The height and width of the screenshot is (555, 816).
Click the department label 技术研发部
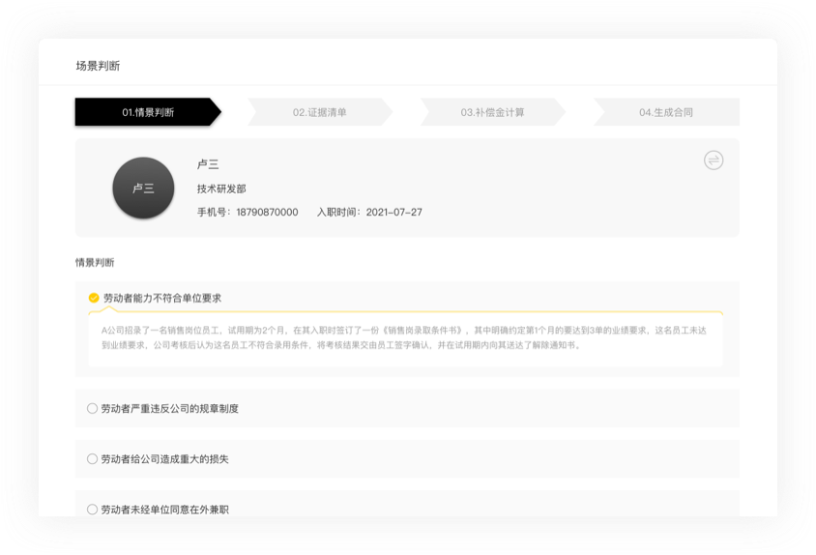pos(221,189)
